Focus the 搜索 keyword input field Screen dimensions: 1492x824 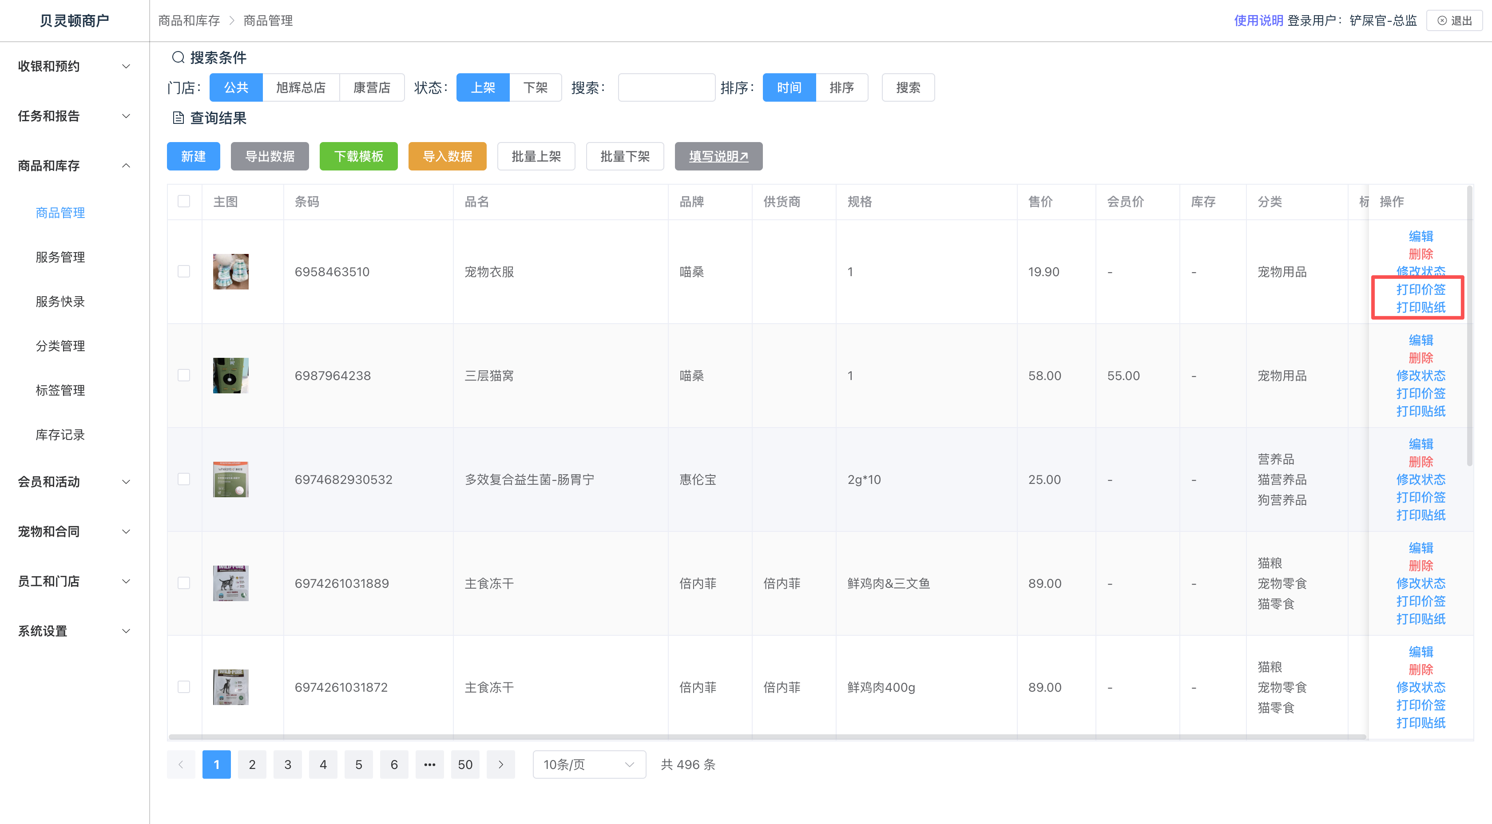[x=666, y=87]
